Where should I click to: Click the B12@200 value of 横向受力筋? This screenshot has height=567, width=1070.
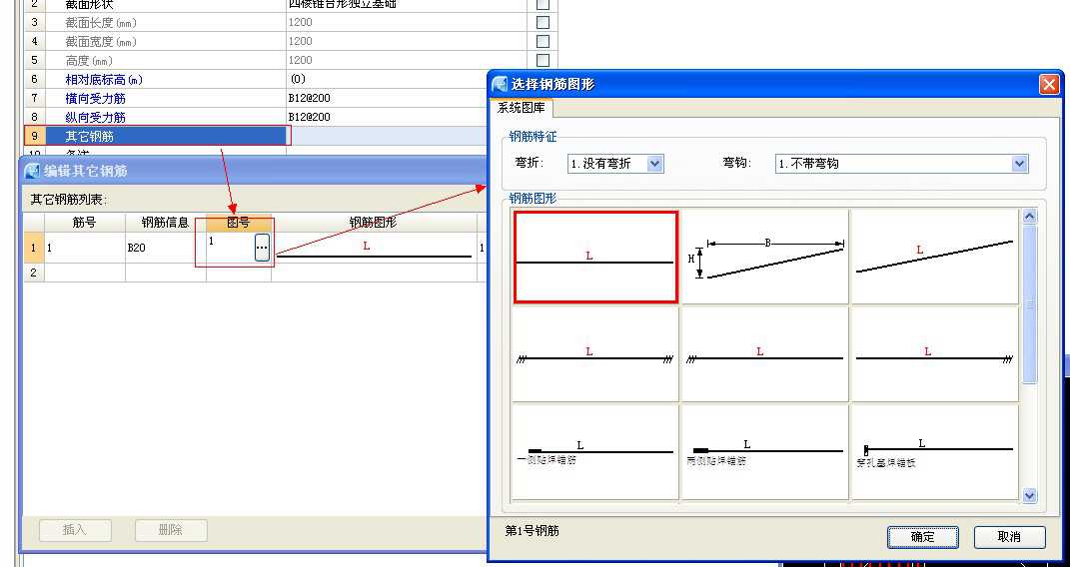[x=309, y=98]
